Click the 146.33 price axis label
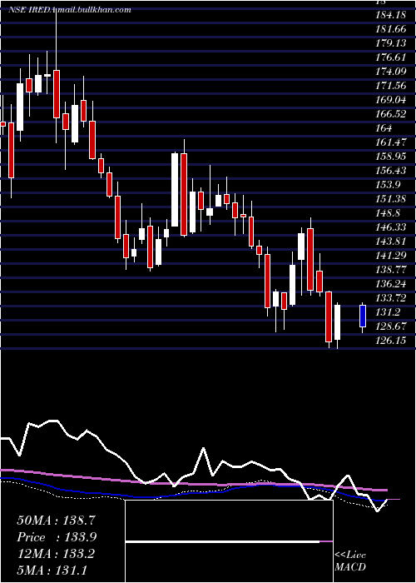The height and width of the screenshot is (583, 416). [x=391, y=227]
